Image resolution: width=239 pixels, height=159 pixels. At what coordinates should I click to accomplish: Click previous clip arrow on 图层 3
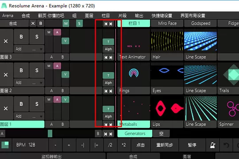point(106,57)
